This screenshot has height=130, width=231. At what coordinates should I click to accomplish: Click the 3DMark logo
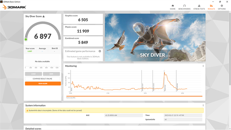pos(14,7)
